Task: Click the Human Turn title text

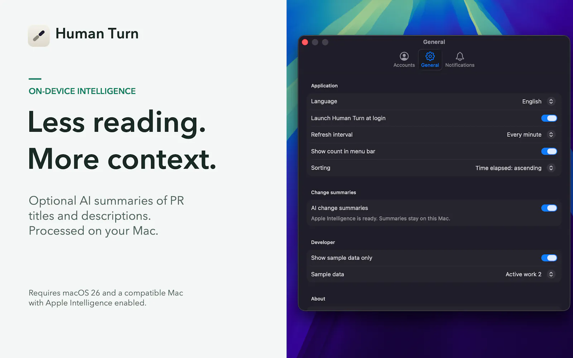Action: coord(97,34)
